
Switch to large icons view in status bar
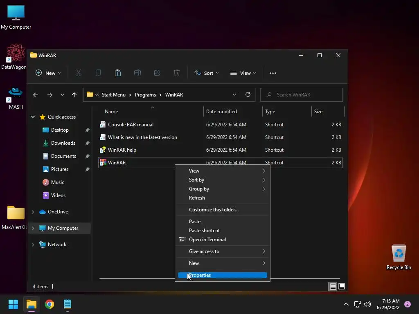click(342, 287)
